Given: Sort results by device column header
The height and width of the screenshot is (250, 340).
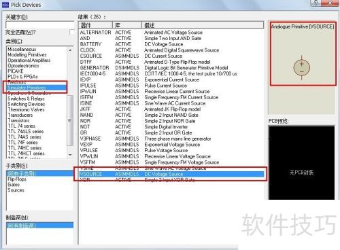Looking at the screenshot, I should point(95,25).
